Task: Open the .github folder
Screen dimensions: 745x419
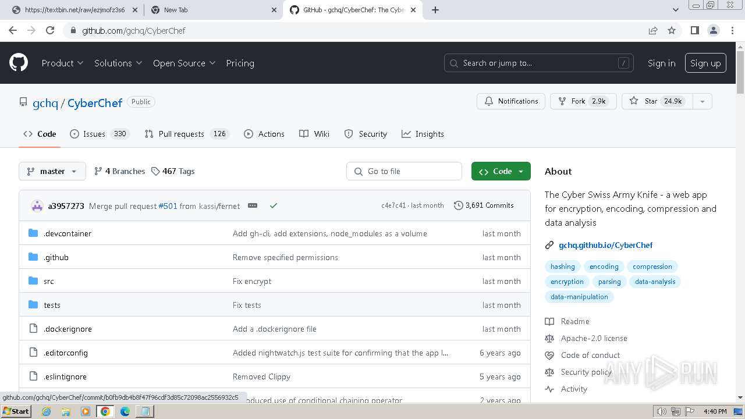Action: point(56,257)
